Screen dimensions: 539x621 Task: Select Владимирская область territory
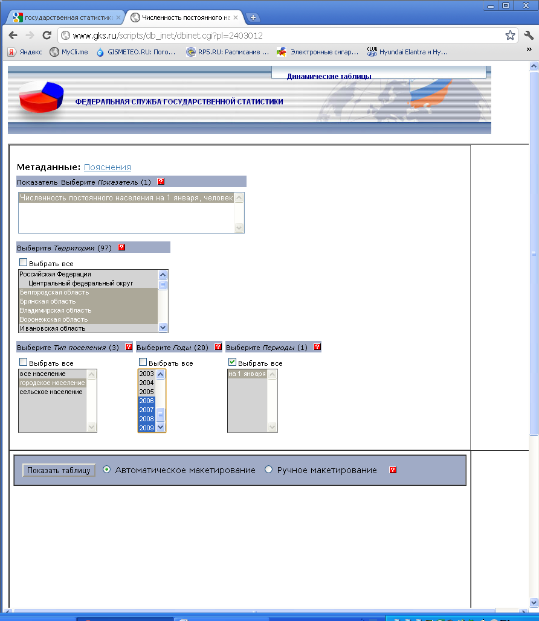click(x=88, y=310)
